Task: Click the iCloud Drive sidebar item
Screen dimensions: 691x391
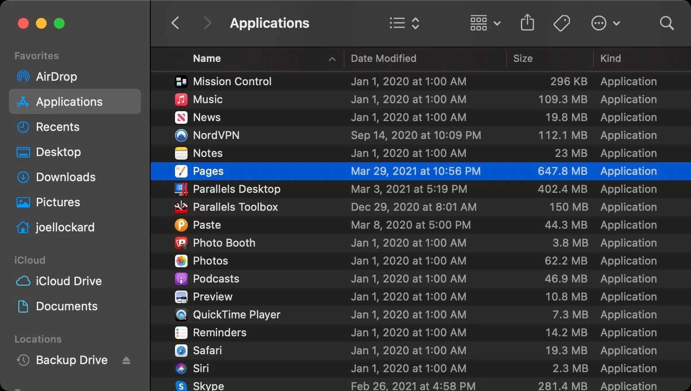Action: pos(68,281)
